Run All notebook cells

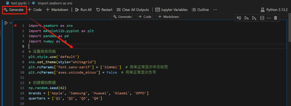coord(83,10)
